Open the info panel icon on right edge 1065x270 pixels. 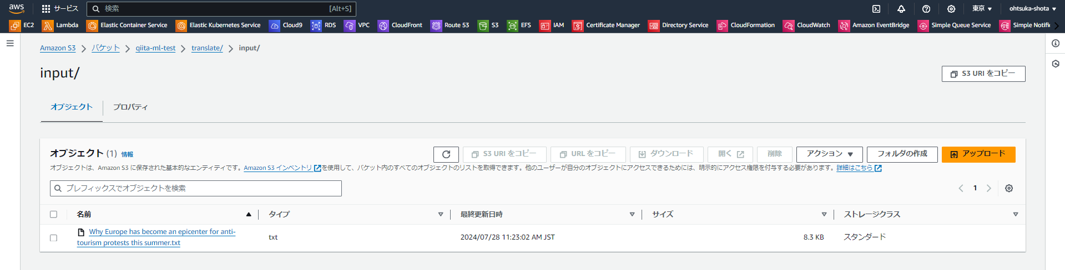pyautogui.click(x=1056, y=43)
